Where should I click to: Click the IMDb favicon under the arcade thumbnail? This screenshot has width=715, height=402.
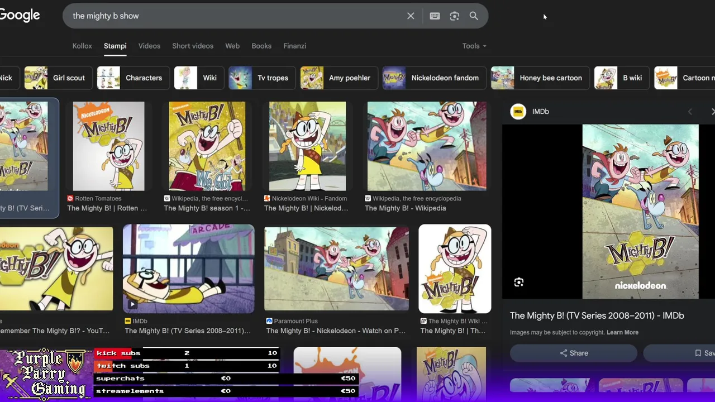128,321
